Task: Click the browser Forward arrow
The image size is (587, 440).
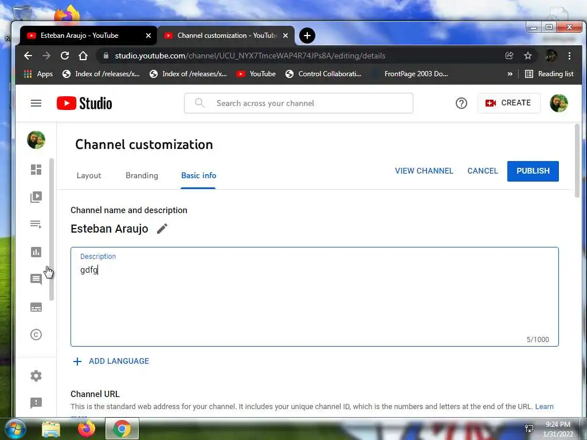Action: click(46, 56)
